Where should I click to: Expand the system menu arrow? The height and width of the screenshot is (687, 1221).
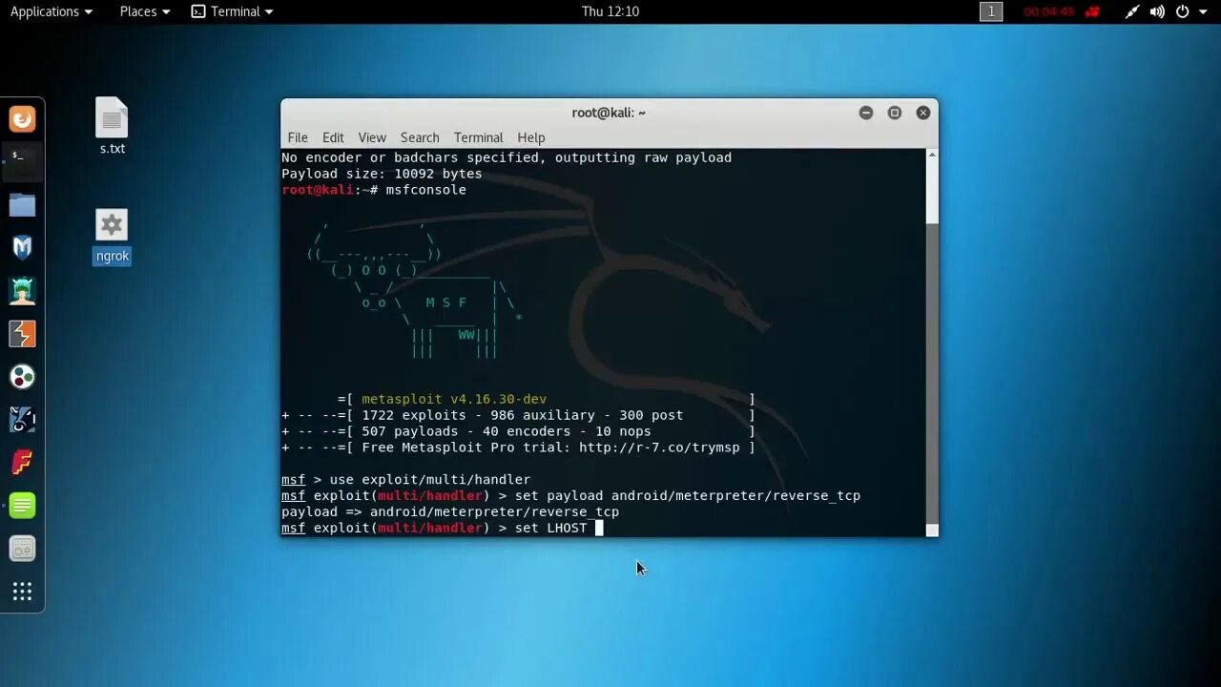point(1204,11)
